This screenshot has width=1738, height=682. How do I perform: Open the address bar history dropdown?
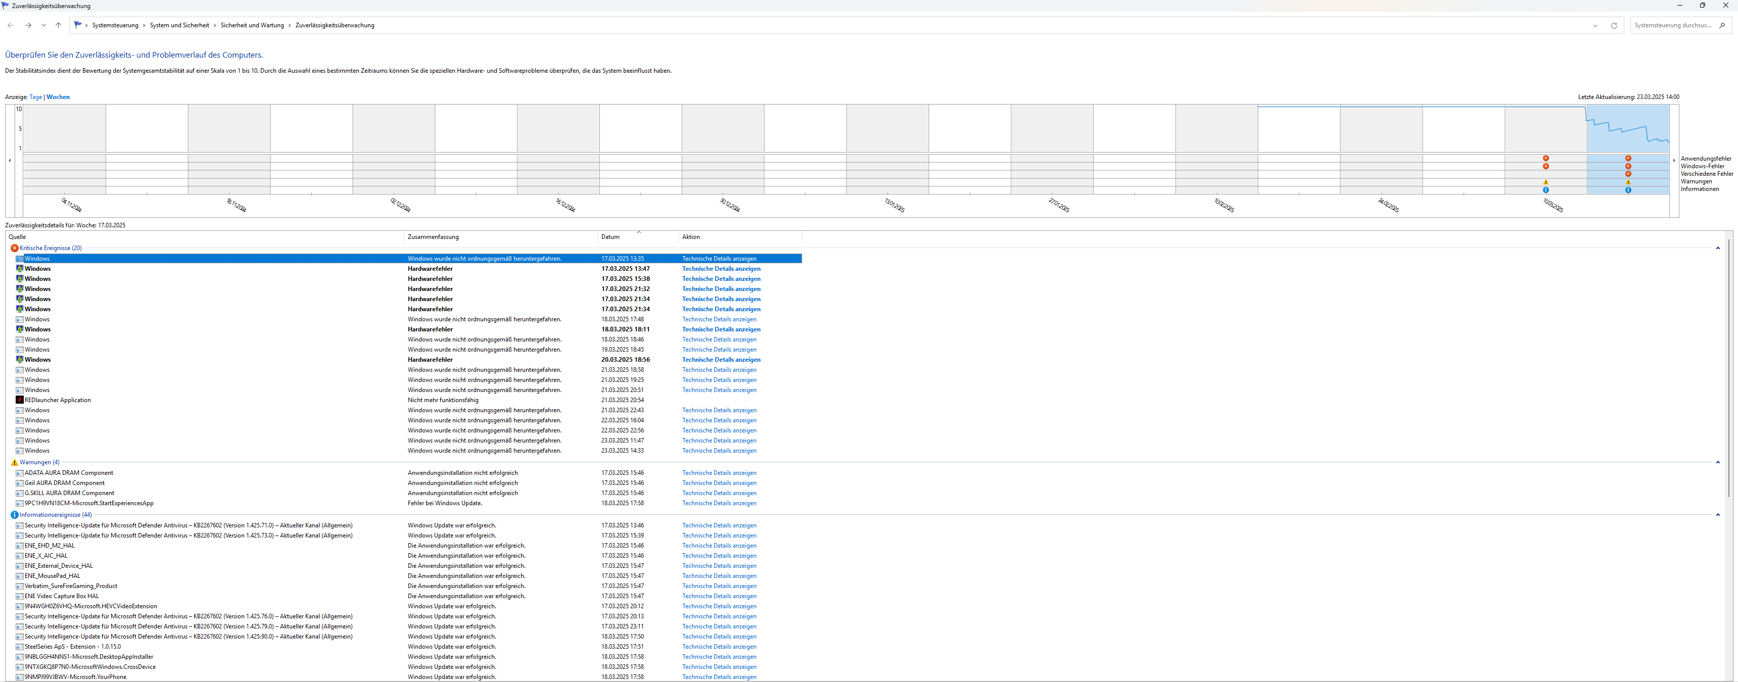pos(1595,26)
